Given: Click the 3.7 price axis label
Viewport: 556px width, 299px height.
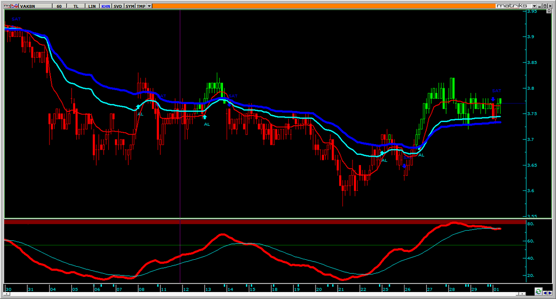Looking at the screenshot, I should click(532, 139).
